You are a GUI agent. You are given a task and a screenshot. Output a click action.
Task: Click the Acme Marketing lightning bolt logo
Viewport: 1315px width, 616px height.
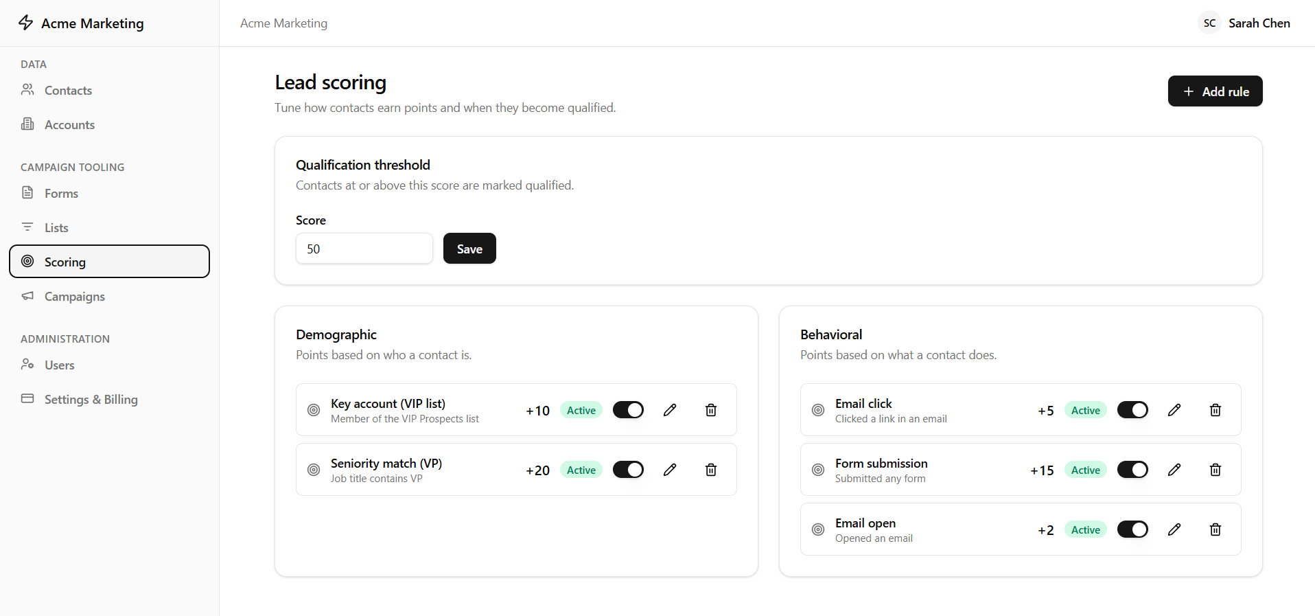26,23
